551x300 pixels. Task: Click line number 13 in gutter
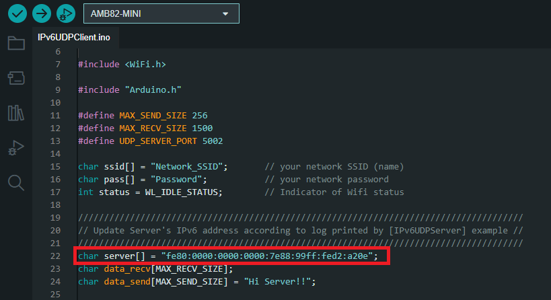[x=54, y=141]
